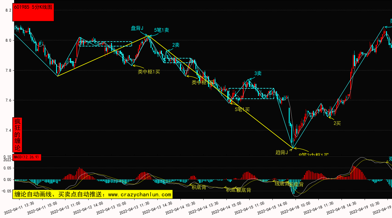This screenshot has height=218, width=392.
Task: Select the 5笔1买 buy signal label
Action: click(242, 109)
